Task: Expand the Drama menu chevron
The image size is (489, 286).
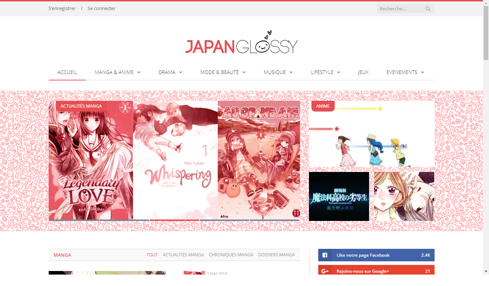Action: pyautogui.click(x=180, y=72)
